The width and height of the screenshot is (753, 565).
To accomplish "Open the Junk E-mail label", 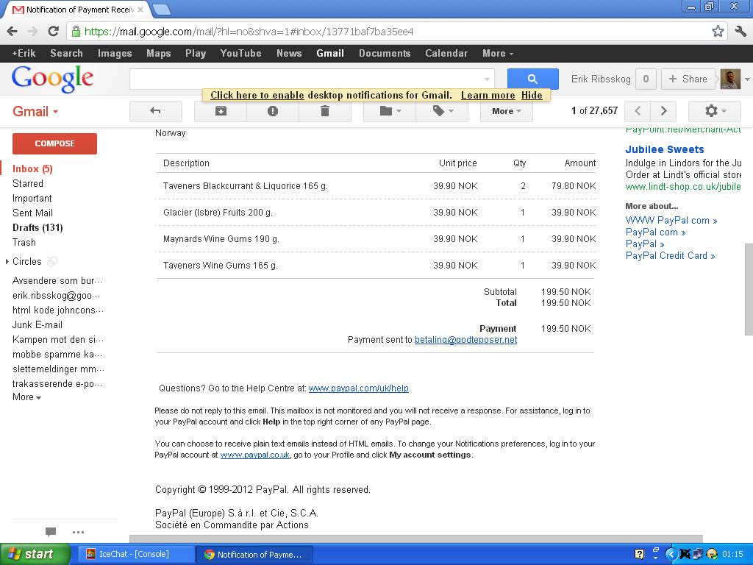I will pyautogui.click(x=38, y=324).
